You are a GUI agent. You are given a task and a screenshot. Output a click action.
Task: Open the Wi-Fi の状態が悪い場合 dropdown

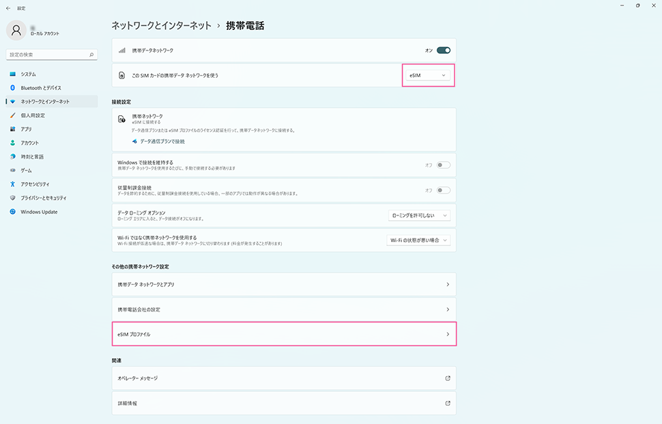pos(419,240)
